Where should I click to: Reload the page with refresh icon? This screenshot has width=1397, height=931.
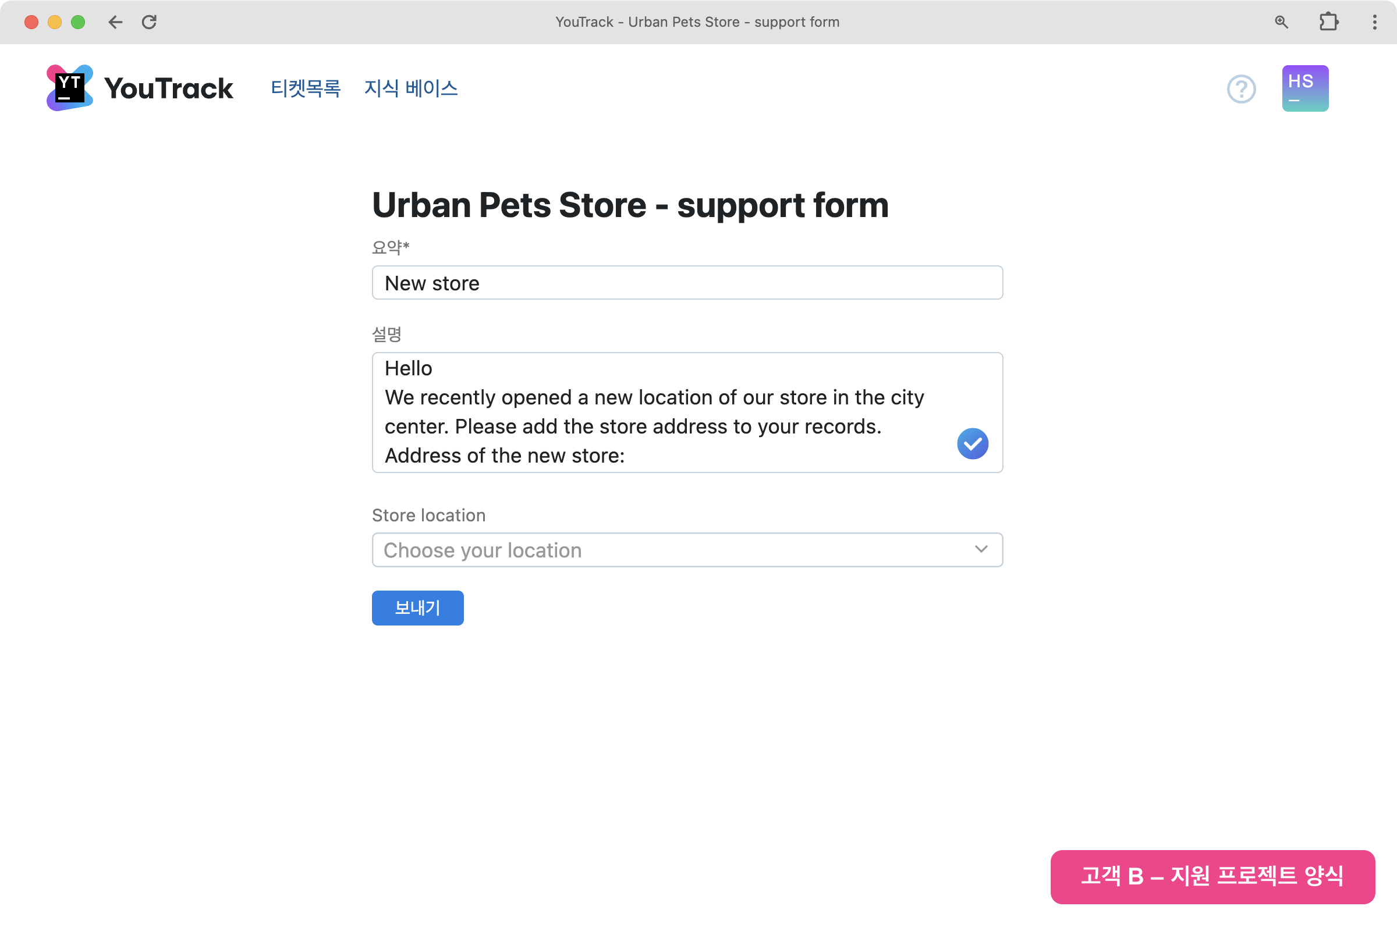pos(149,22)
